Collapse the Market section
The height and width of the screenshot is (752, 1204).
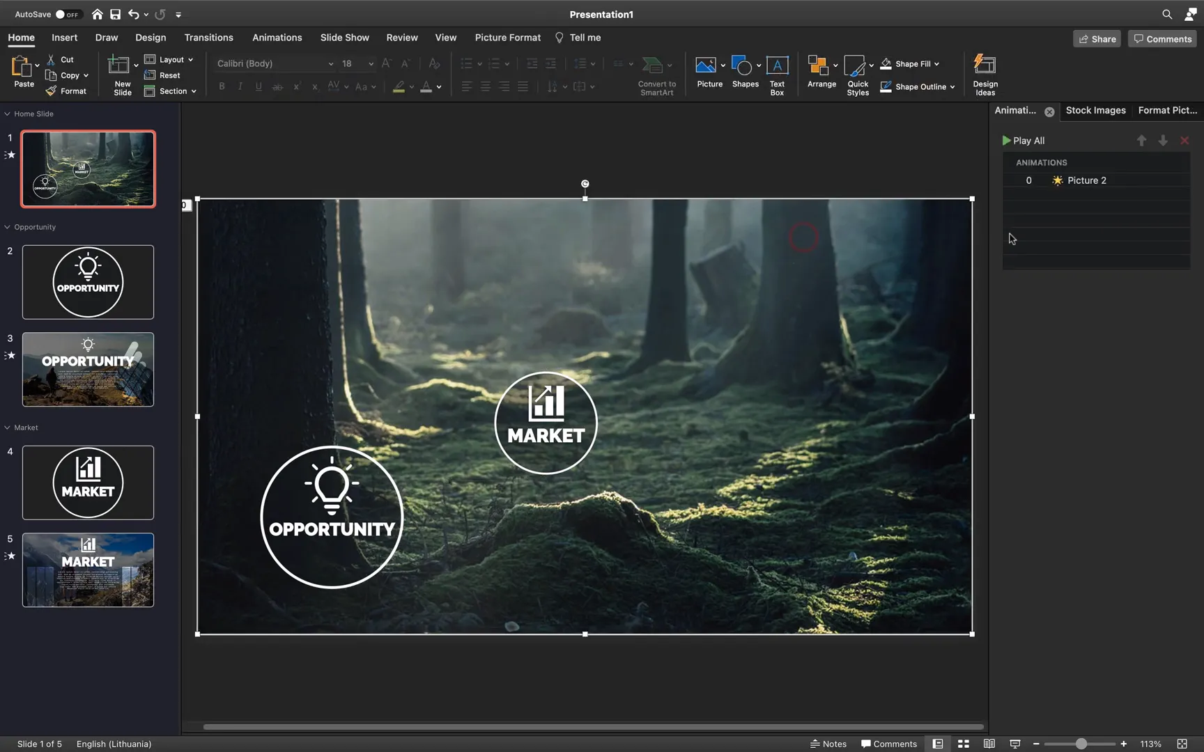[7, 428]
